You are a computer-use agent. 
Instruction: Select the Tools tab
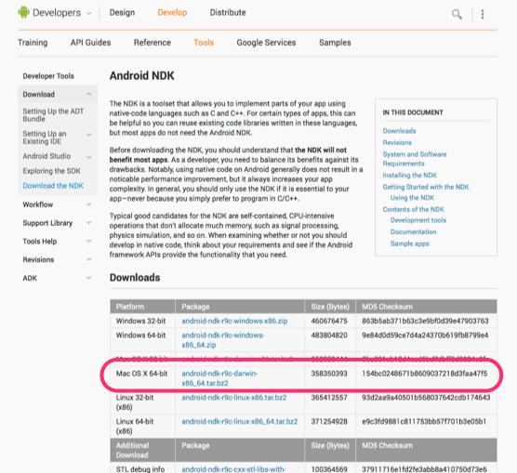[x=204, y=43]
